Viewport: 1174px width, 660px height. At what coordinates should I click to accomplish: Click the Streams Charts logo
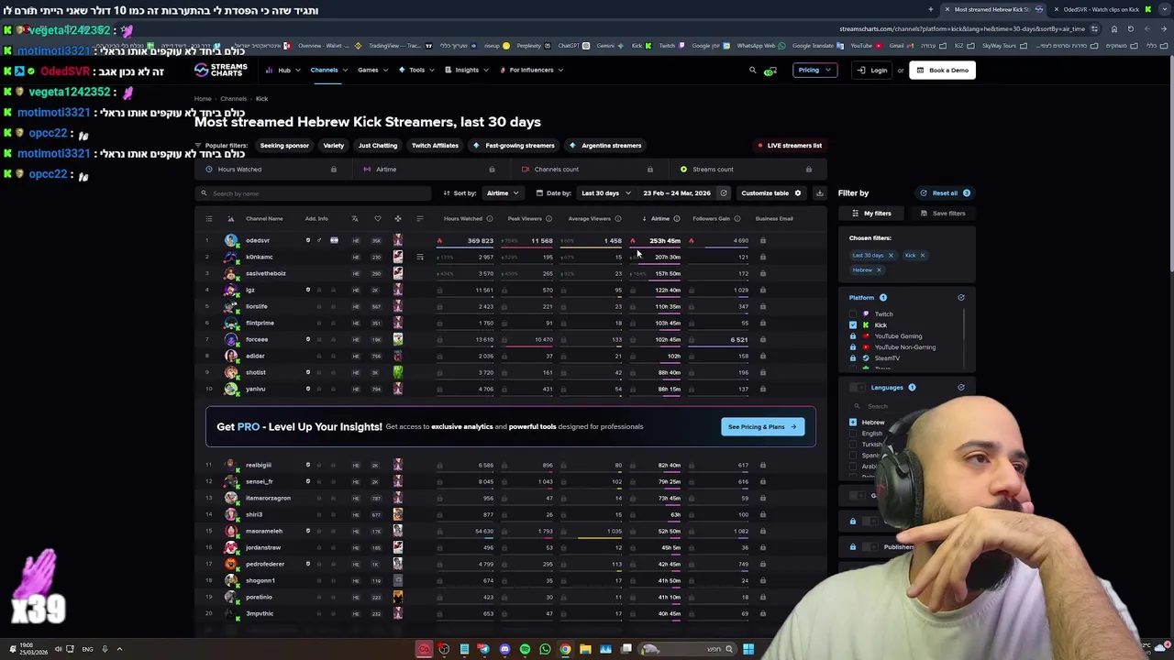coord(221,70)
